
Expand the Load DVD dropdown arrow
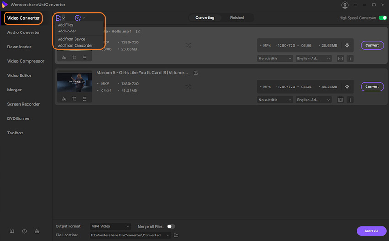pos(84,18)
